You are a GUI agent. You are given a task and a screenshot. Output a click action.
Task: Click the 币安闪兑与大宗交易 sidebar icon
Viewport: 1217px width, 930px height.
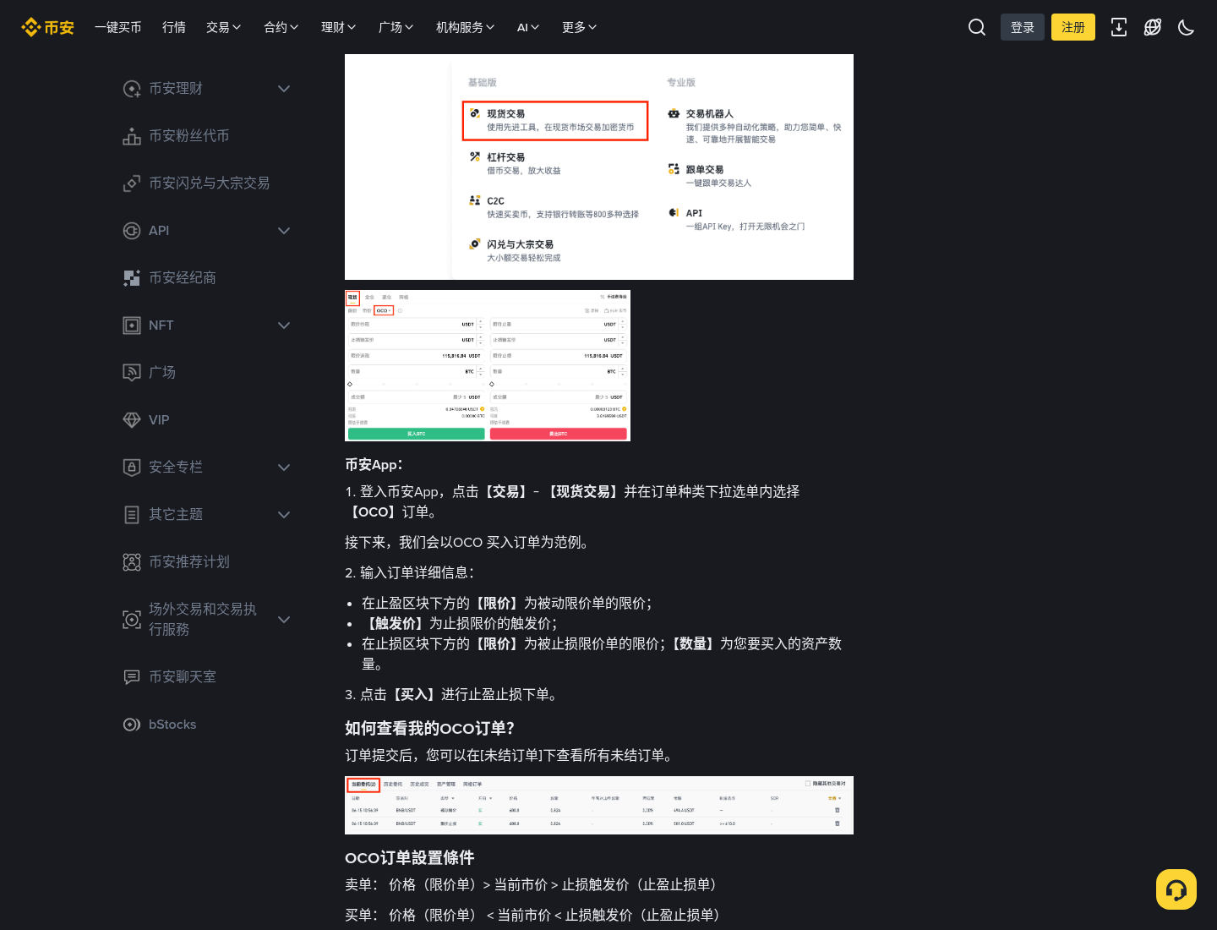pos(132,183)
